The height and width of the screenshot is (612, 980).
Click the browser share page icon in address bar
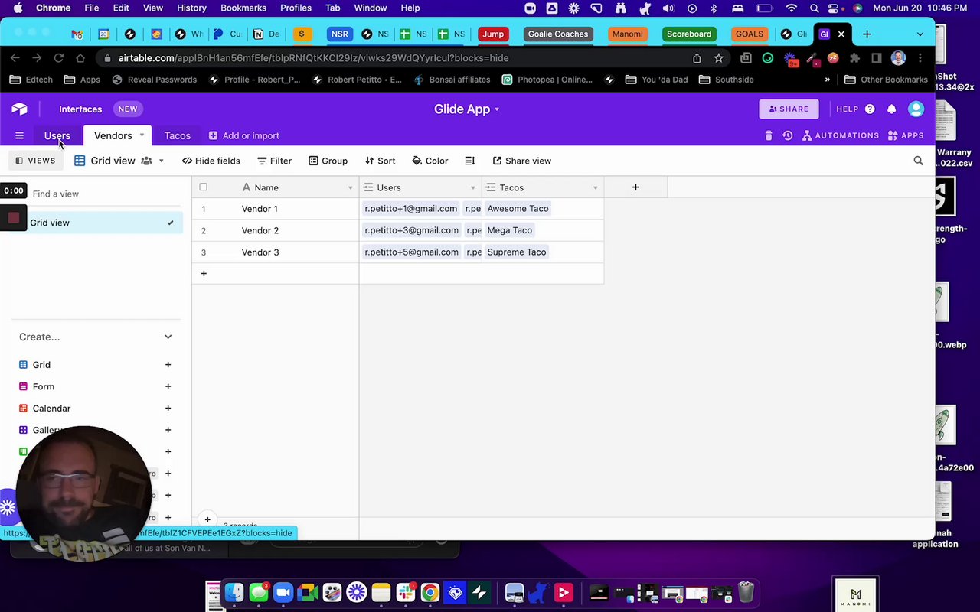point(697,58)
